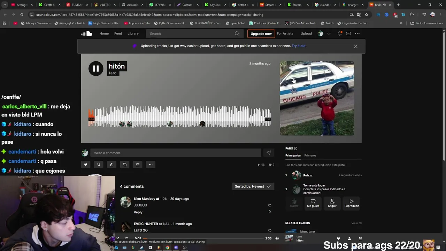Open the Upload page
Screen dimensions: 446x251
(306, 33)
